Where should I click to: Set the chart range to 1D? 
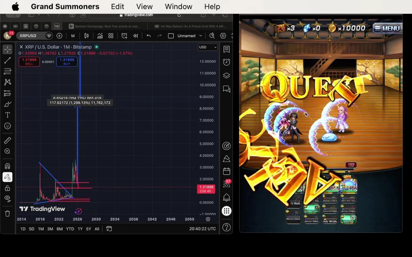pos(23,229)
